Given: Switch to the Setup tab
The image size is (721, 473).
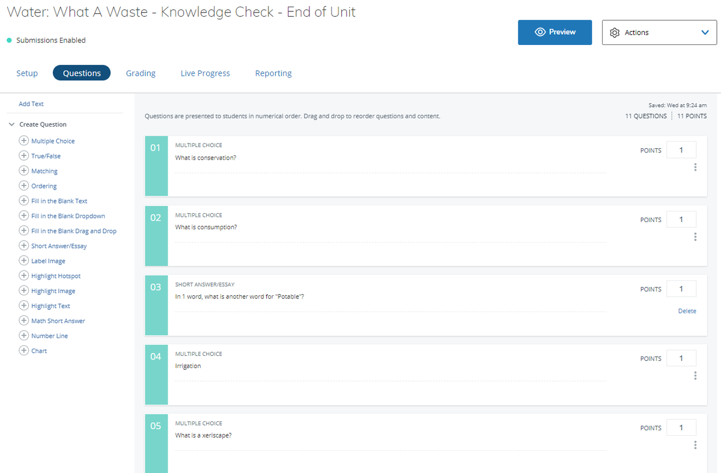Looking at the screenshot, I should tap(27, 73).
